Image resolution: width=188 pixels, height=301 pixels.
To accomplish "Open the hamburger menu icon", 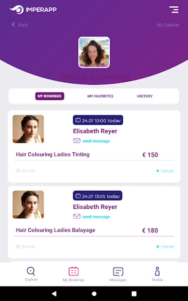I will pyautogui.click(x=174, y=10).
